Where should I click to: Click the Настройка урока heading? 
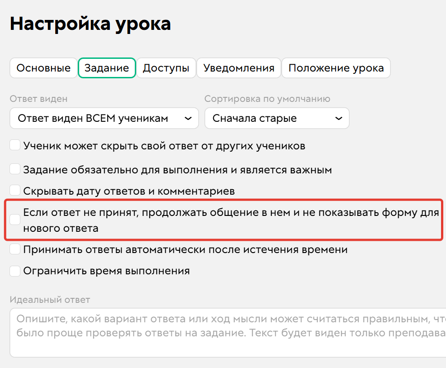[90, 24]
